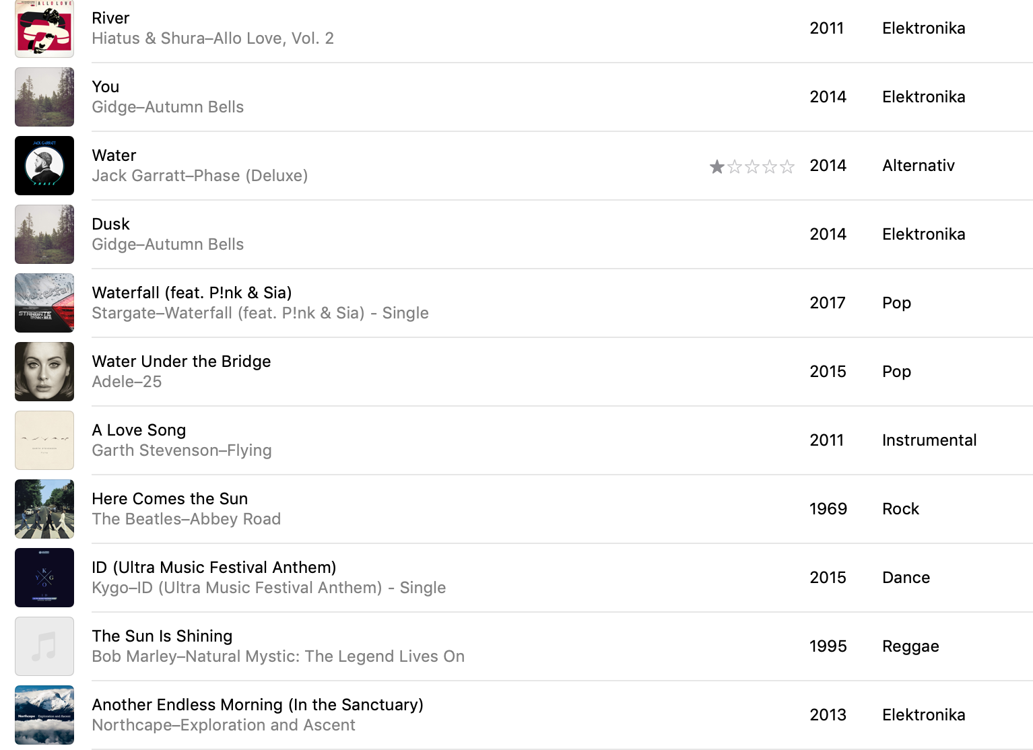The width and height of the screenshot is (1033, 750).
Task: Click the Adele 25 album artwork
Action: (44, 372)
